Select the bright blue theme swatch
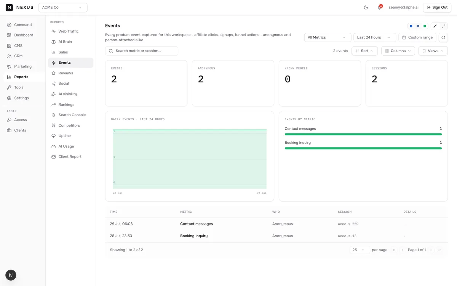Image resolution: width=457 pixels, height=286 pixels. click(x=411, y=26)
